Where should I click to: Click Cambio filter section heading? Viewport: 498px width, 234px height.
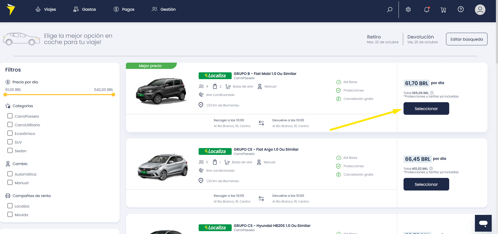click(20, 164)
